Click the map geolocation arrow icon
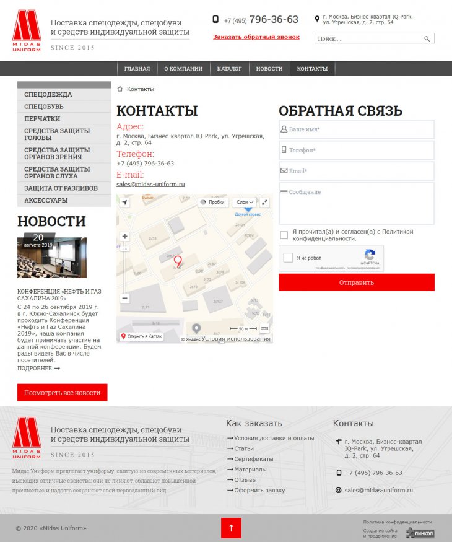 (125, 203)
